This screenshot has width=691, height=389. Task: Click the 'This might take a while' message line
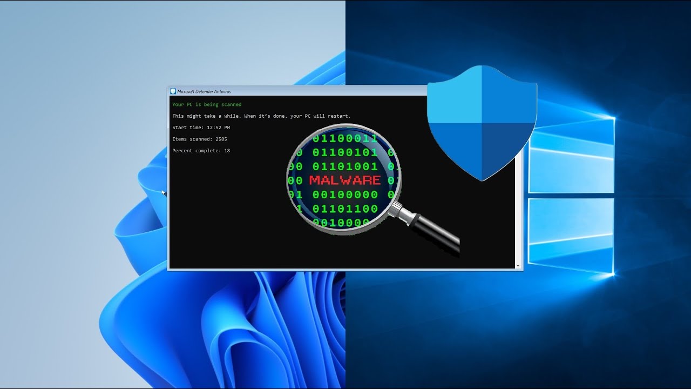click(x=261, y=116)
